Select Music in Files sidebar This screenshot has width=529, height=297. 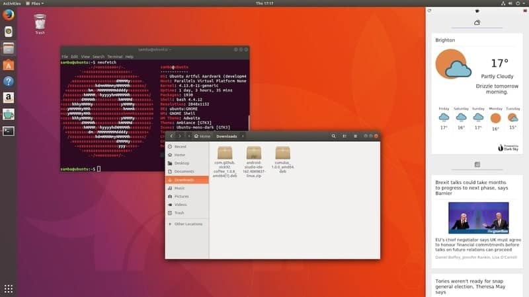[187, 188]
